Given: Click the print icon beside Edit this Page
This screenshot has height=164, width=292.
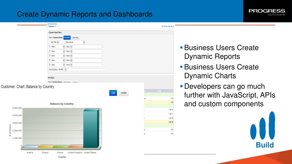Looking at the screenshot, I should coord(172,26).
